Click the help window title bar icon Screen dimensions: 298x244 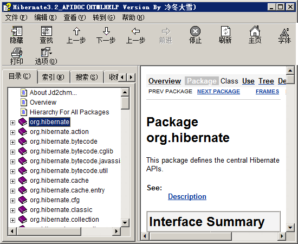tap(7, 7)
